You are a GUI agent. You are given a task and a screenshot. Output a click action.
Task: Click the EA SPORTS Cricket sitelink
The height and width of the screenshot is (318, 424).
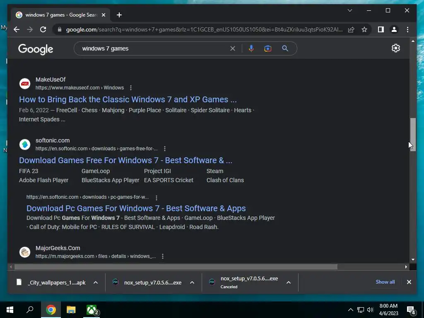tap(169, 180)
